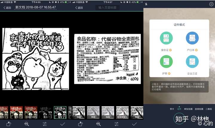Open OCR magnifier icon on left screen

pyautogui.click(x=27, y=124)
